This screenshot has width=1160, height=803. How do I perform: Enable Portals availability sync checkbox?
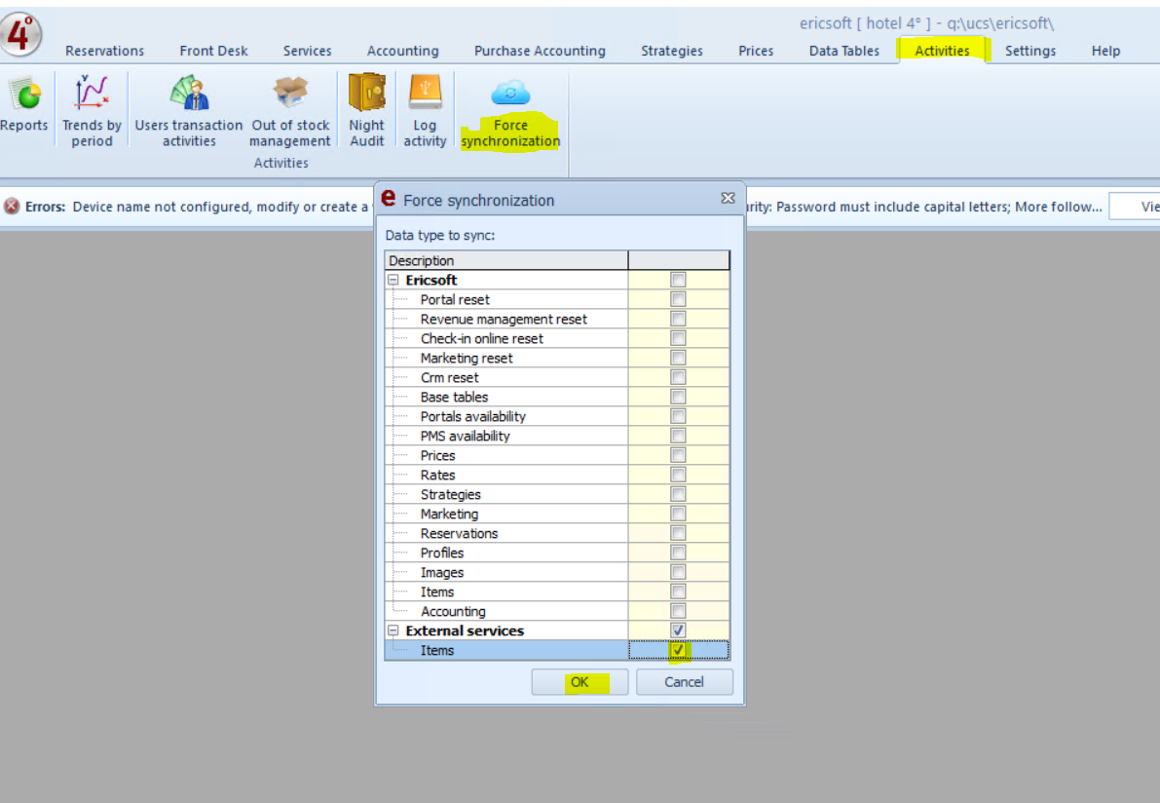pyautogui.click(x=678, y=416)
